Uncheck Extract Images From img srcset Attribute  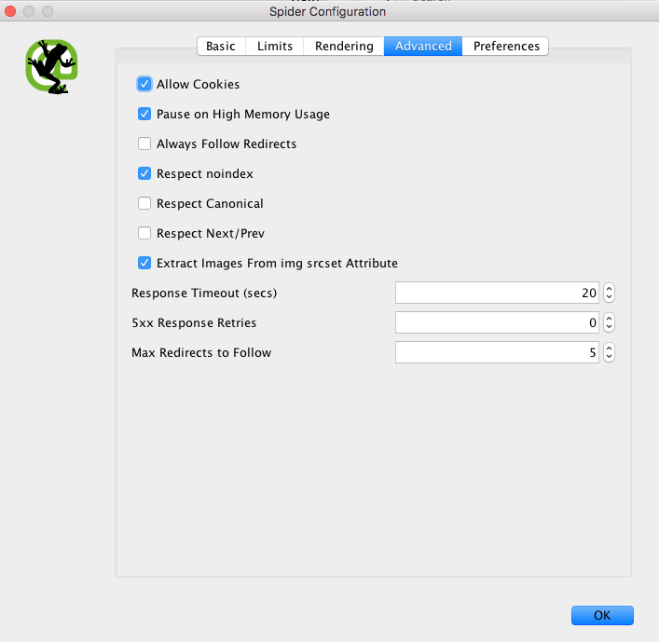pos(144,263)
